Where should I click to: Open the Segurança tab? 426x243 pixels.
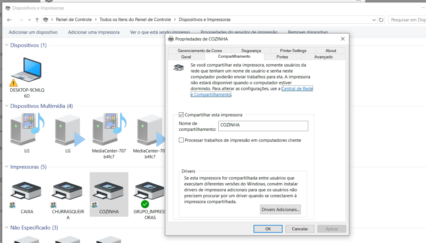click(x=251, y=50)
